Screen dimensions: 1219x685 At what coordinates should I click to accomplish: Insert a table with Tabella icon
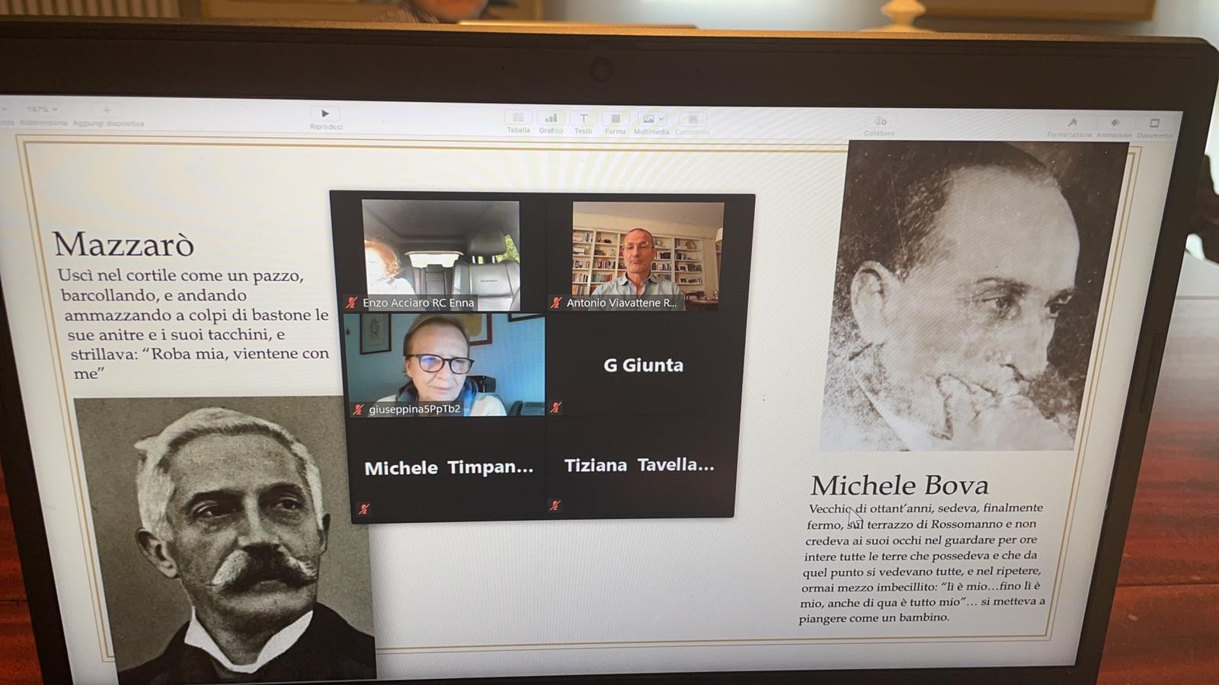point(518,118)
